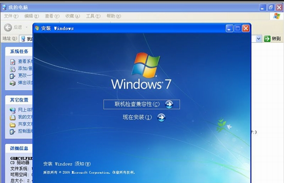Click the 查看系统信息 task icon
The image size is (284, 183).
[12, 62]
